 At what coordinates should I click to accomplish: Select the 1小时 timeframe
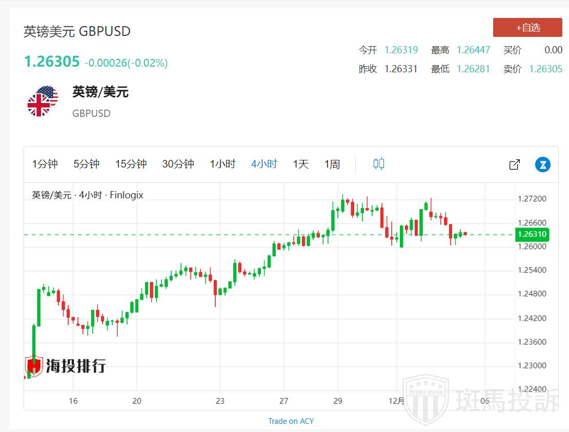(x=222, y=164)
